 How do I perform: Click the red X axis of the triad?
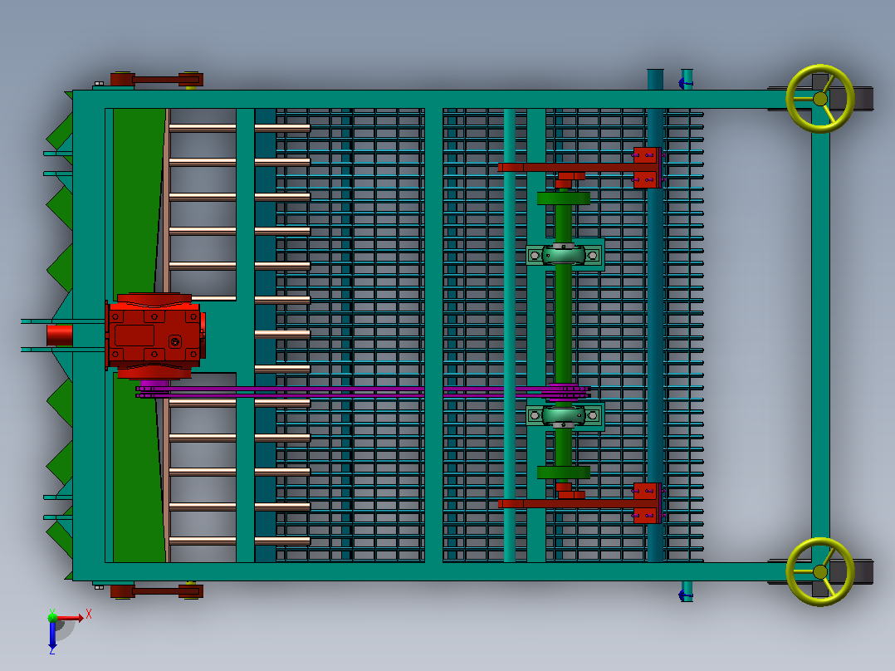tap(71, 618)
